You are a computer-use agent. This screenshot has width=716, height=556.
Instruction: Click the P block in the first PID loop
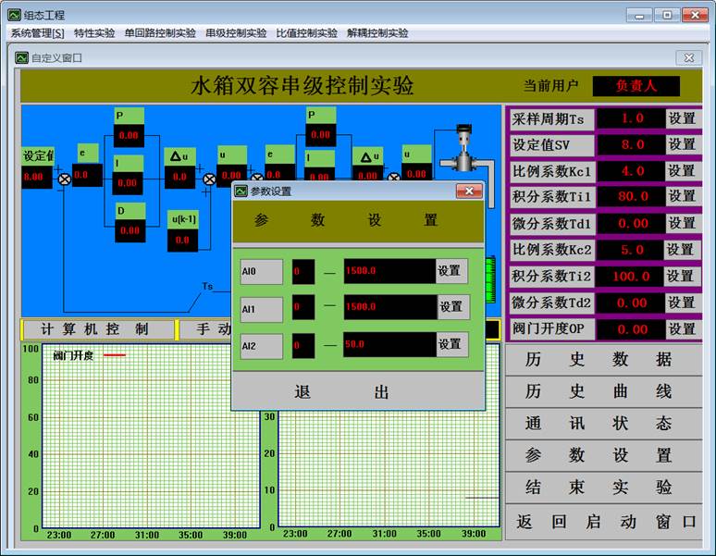click(129, 127)
